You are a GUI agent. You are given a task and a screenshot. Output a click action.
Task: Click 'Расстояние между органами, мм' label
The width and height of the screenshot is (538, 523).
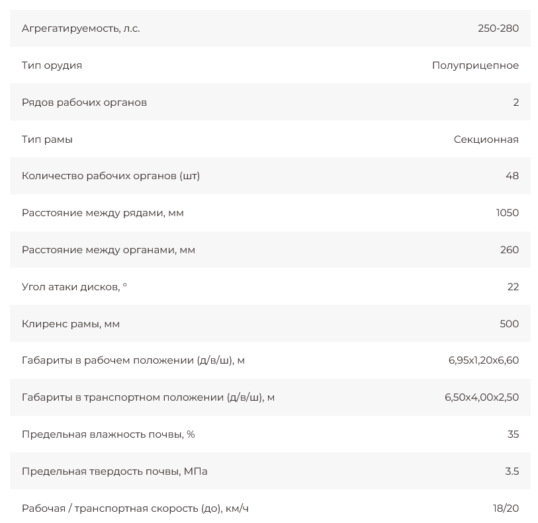click(108, 250)
